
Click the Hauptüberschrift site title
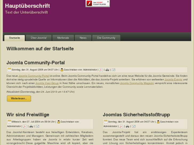(27, 6)
